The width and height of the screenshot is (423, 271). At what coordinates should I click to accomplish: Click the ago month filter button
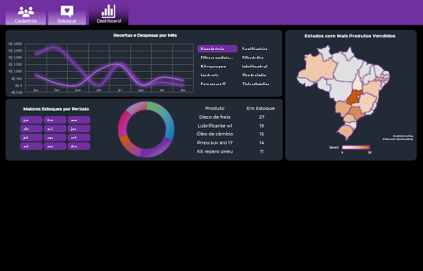point(55,137)
